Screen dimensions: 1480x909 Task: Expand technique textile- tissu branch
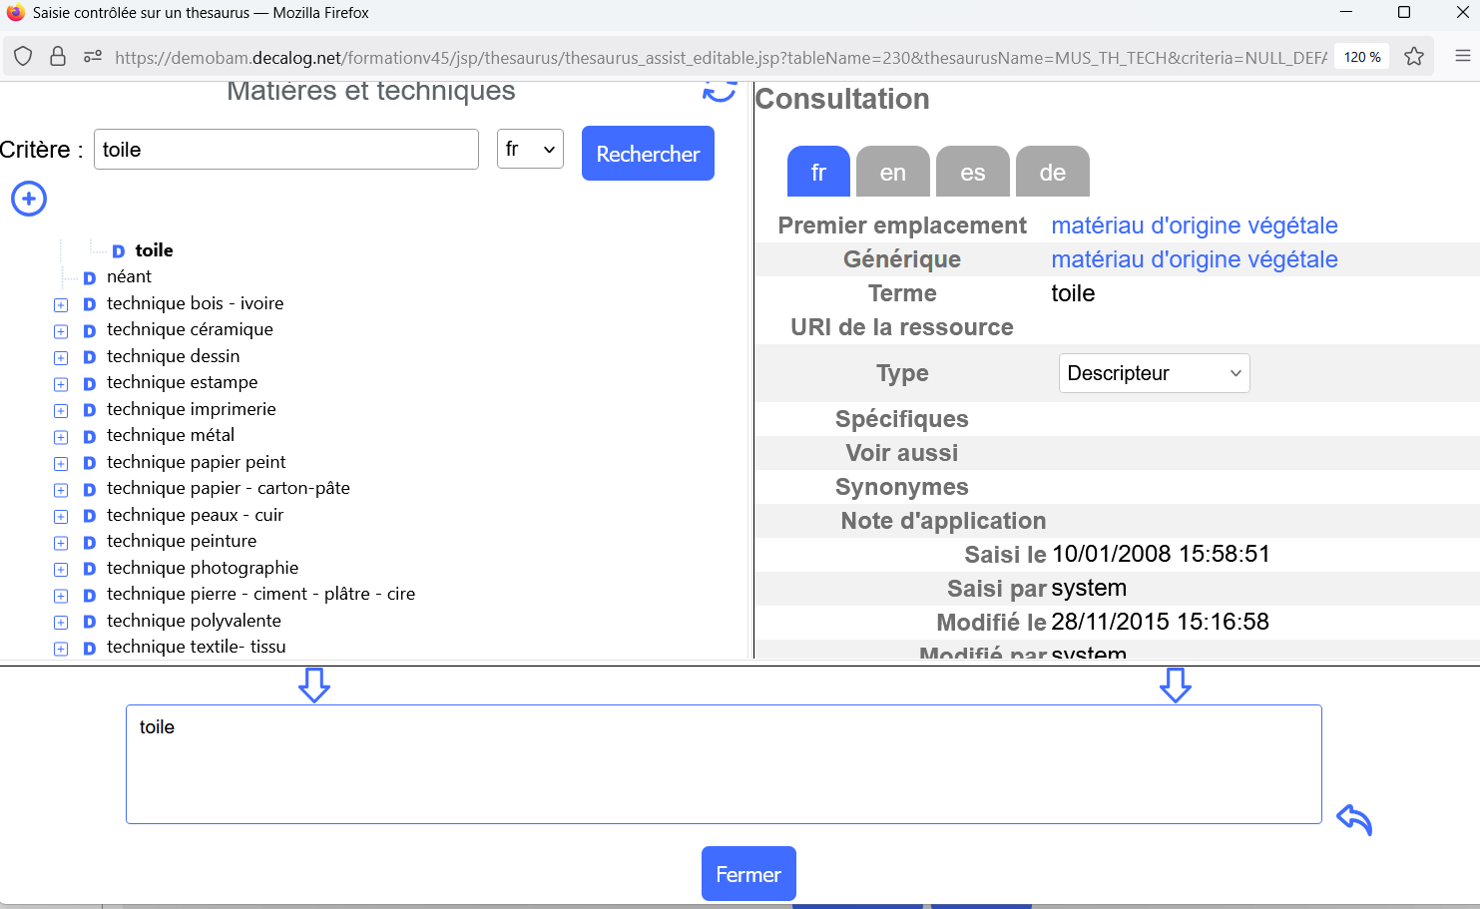pos(61,649)
